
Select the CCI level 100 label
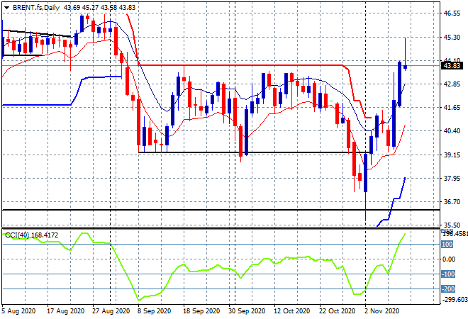click(x=447, y=245)
